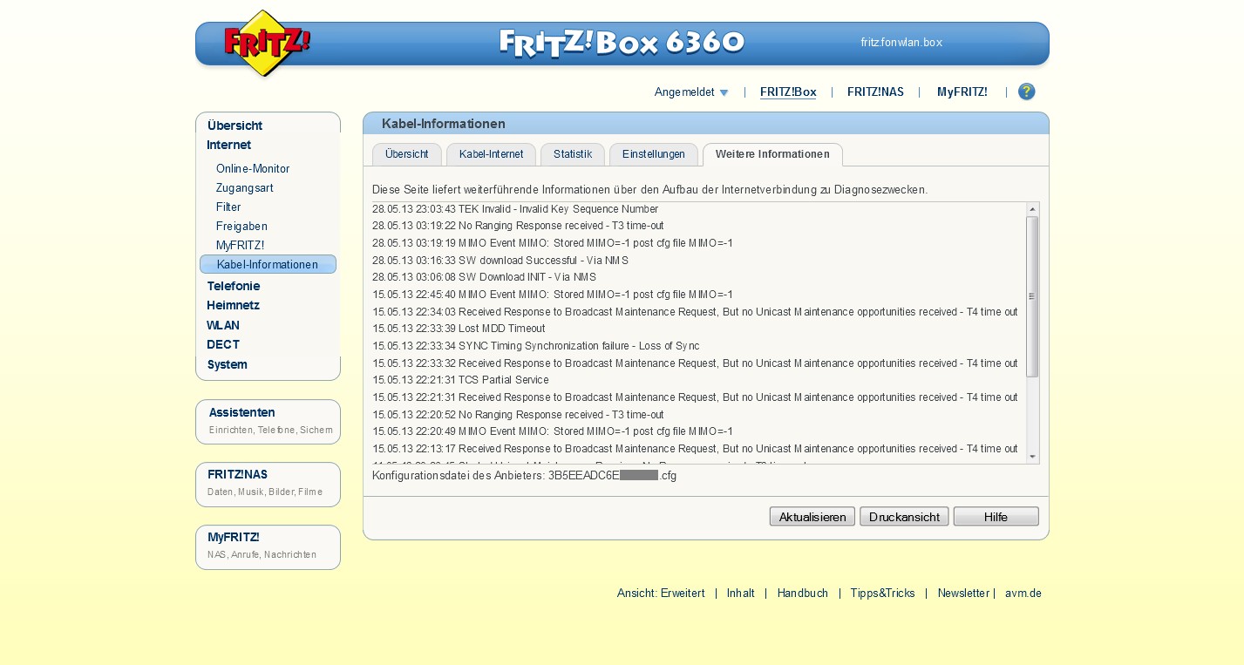The image size is (1244, 665).
Task: Expand WLAN sidebar section
Action: (223, 325)
